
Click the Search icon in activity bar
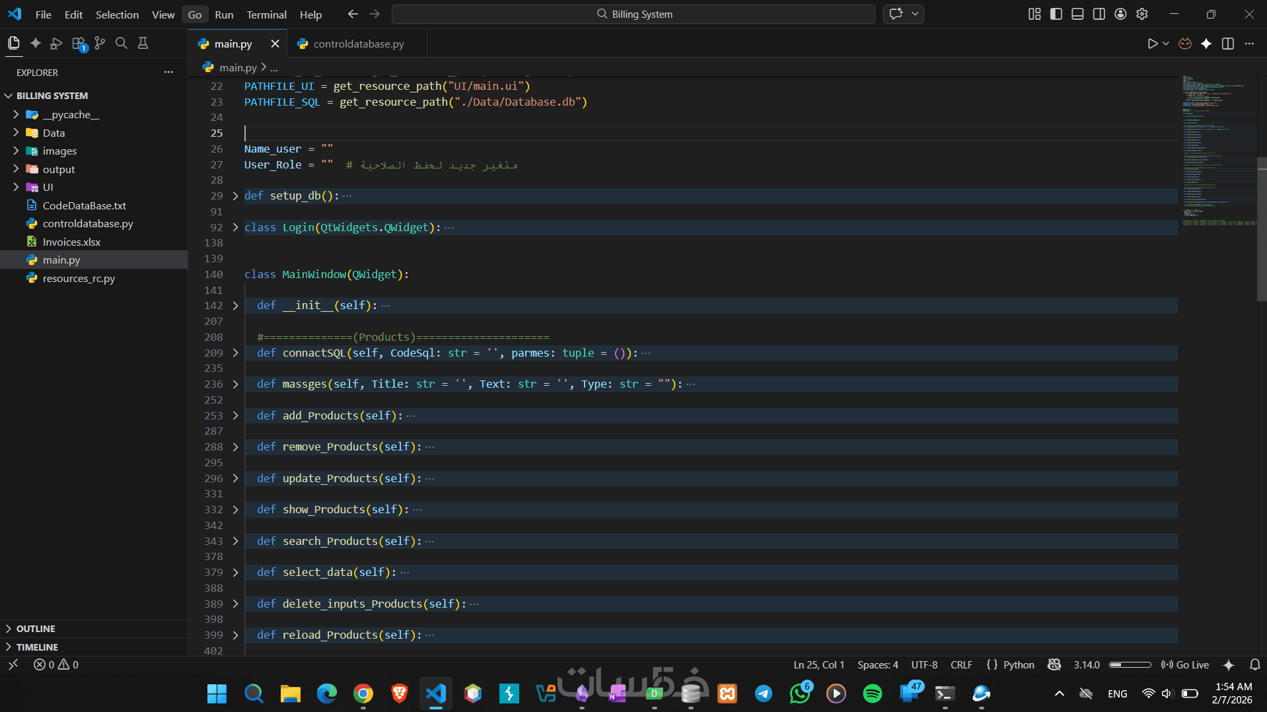click(x=121, y=44)
